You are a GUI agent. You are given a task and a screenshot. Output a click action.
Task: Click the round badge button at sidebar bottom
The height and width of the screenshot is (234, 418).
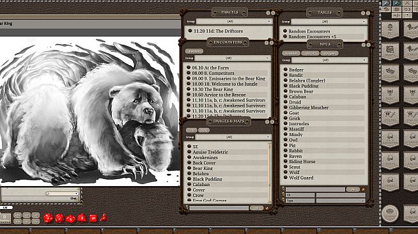pos(391,214)
